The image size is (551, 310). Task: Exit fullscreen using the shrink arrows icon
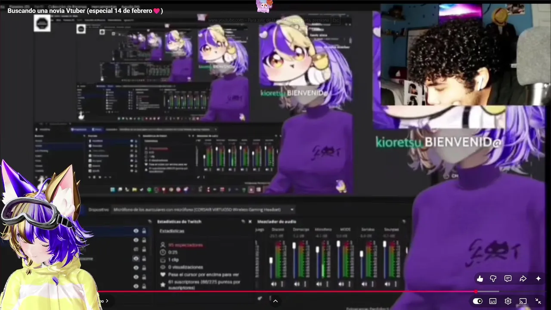(538, 301)
